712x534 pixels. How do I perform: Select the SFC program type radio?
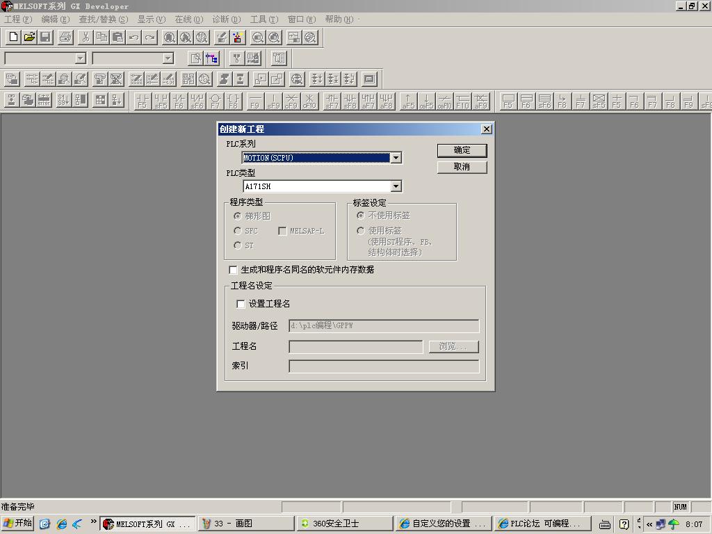pos(238,231)
